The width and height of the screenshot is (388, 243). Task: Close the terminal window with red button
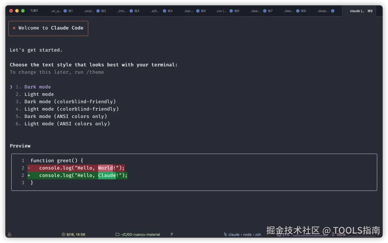11,11
